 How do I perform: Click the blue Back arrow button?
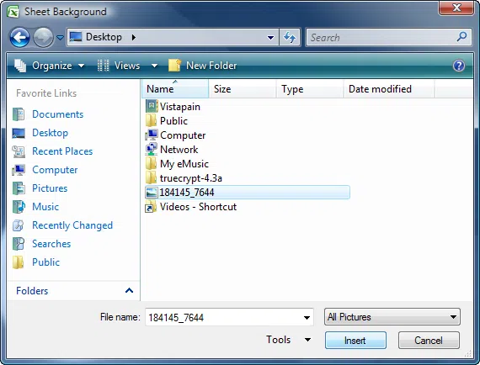pyautogui.click(x=19, y=37)
